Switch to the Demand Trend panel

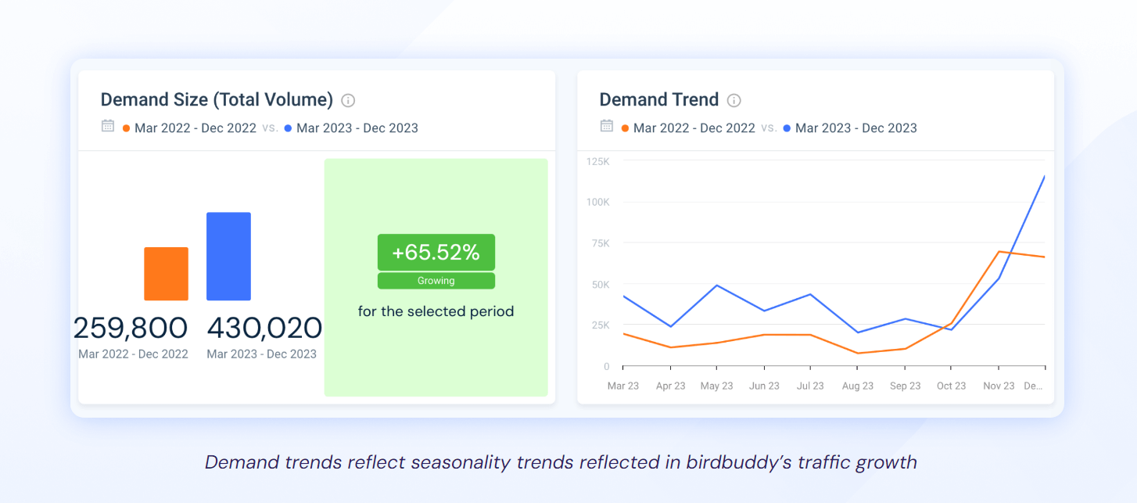coord(658,99)
